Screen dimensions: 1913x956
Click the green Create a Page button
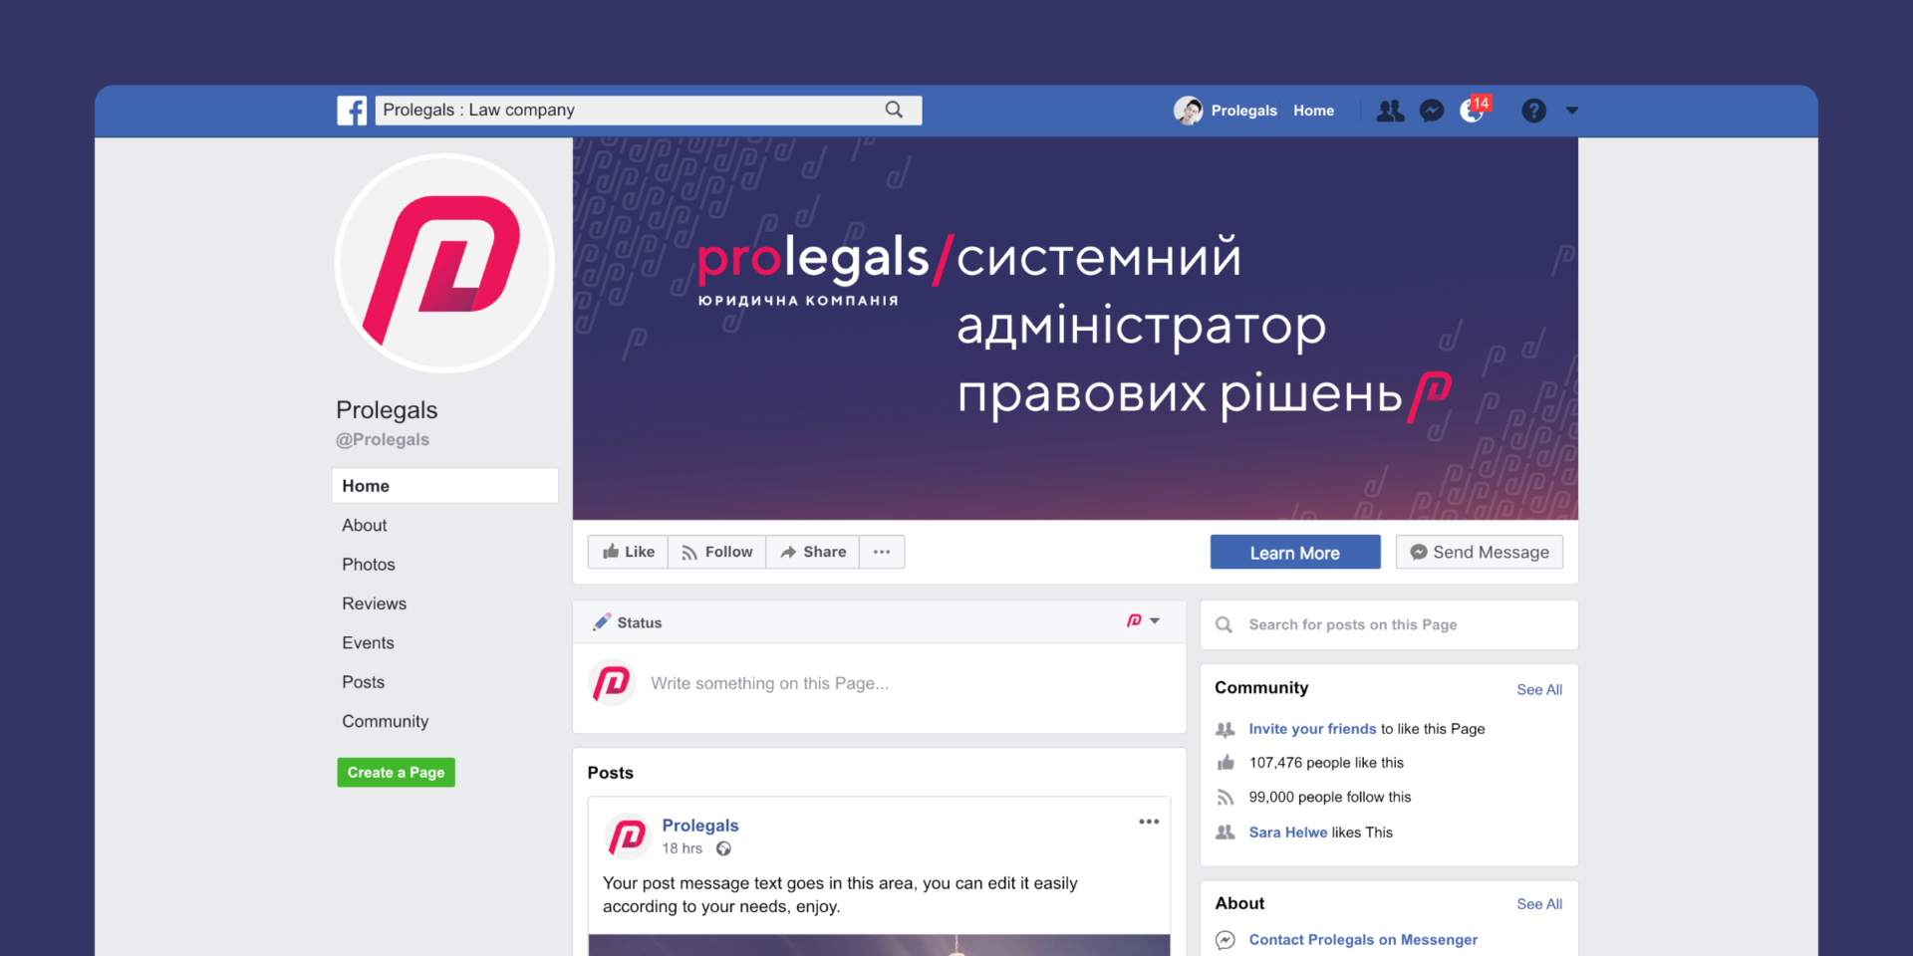[396, 773]
